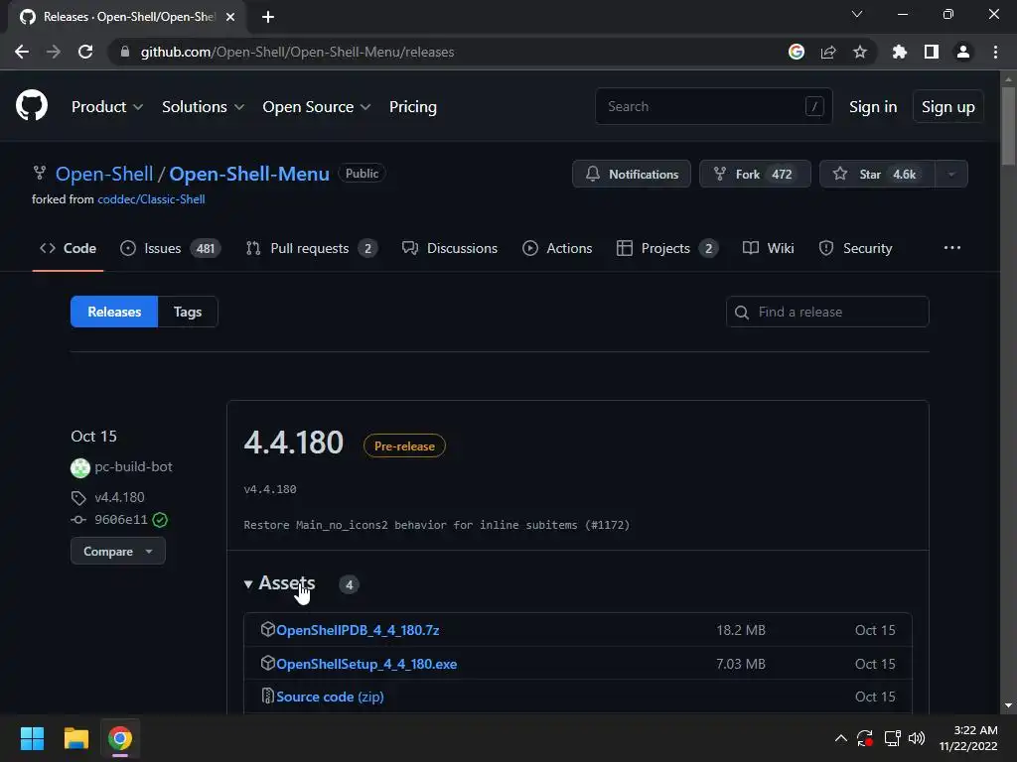Image resolution: width=1017 pixels, height=762 pixels.
Task: Download Source code (zip)
Action: point(330,697)
